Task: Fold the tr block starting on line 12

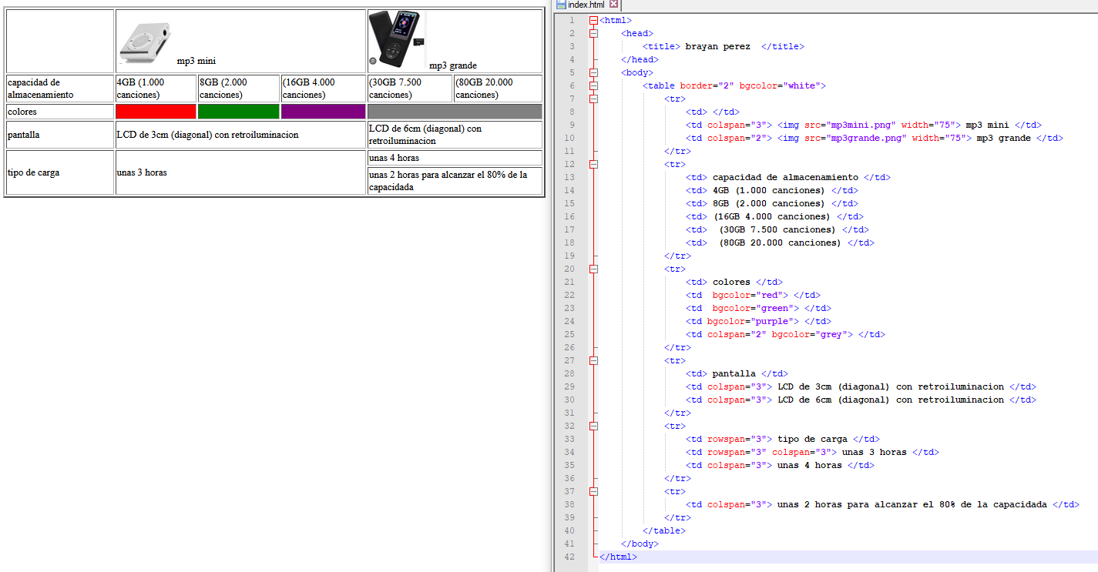Action: 593,164
